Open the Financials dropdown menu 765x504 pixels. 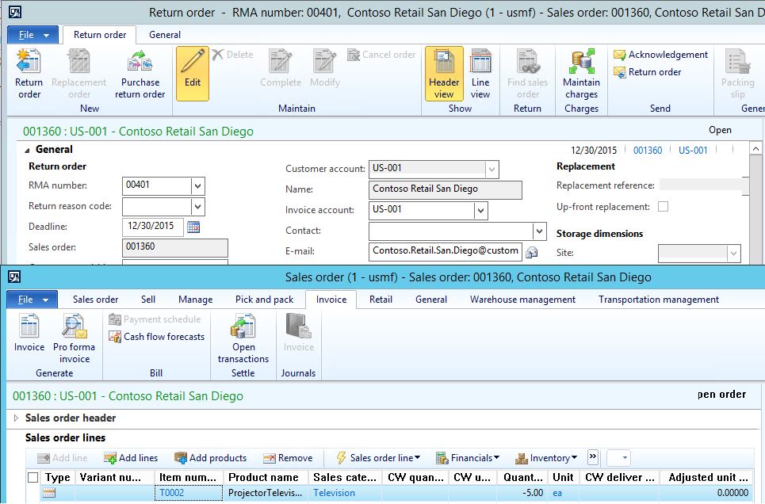(x=468, y=458)
